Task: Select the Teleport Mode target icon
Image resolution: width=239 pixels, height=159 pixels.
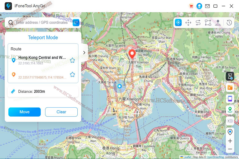Action: [x=179, y=23]
